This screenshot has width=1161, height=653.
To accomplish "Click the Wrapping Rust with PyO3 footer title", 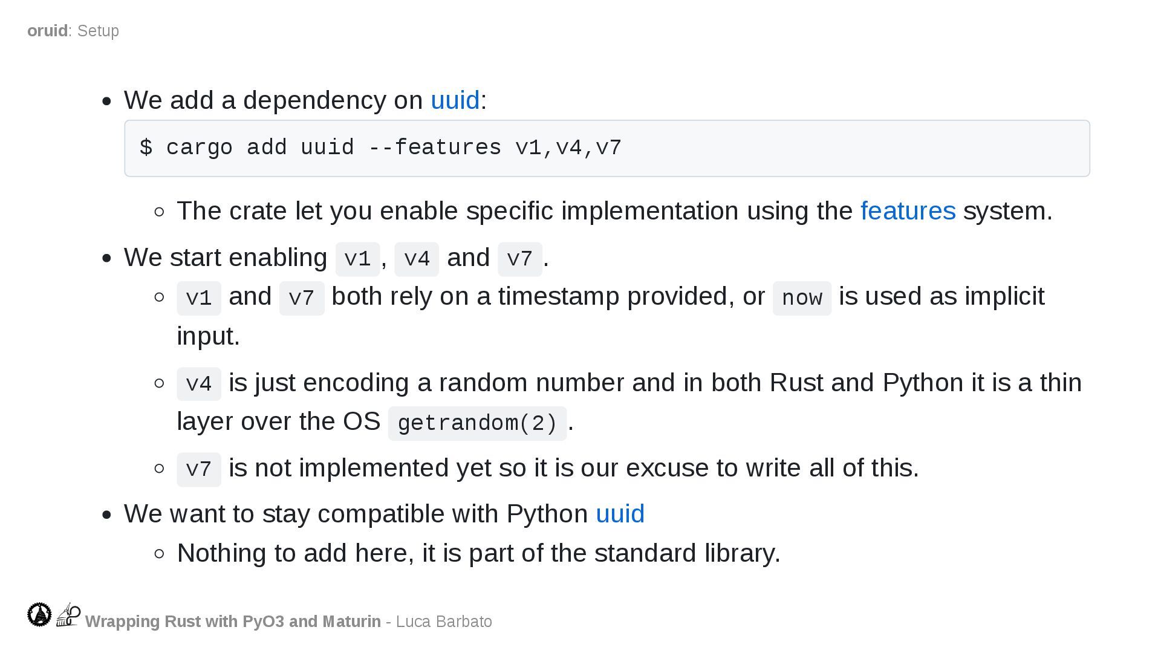I will pos(233,622).
